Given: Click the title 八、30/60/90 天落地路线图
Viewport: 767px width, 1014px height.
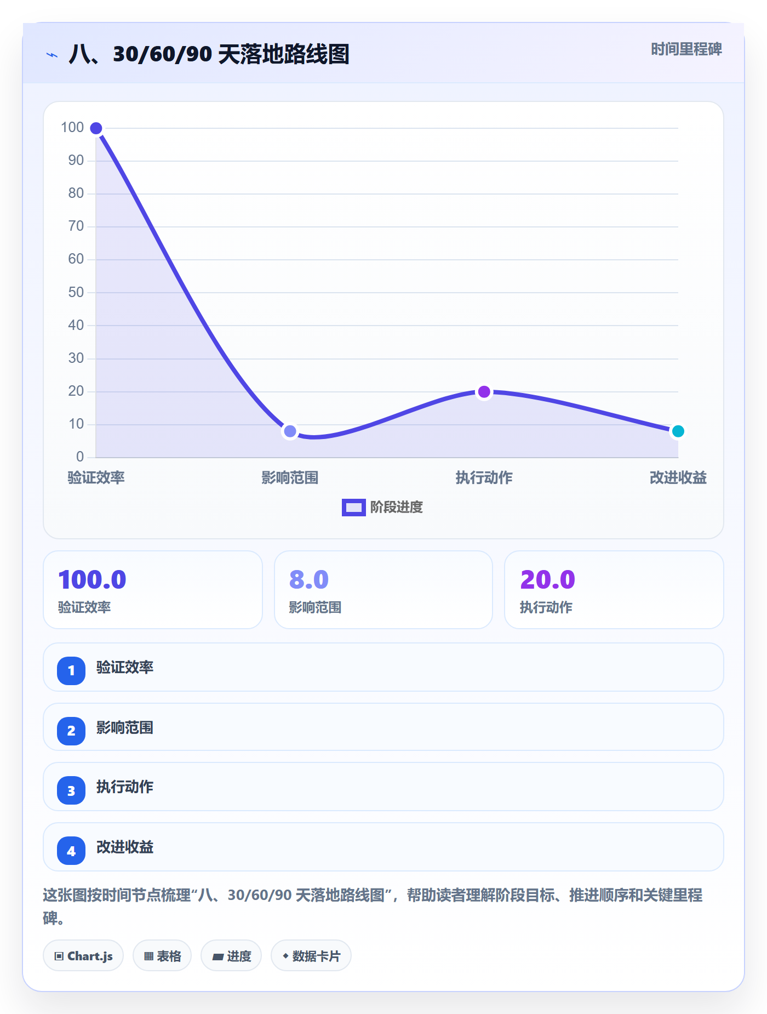Looking at the screenshot, I should coord(209,54).
